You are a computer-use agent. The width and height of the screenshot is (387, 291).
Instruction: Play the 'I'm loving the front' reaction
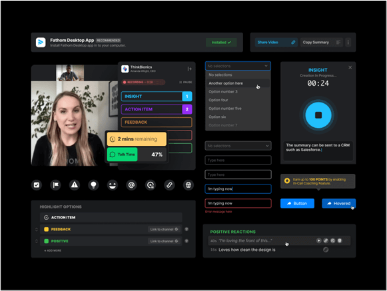319,240
